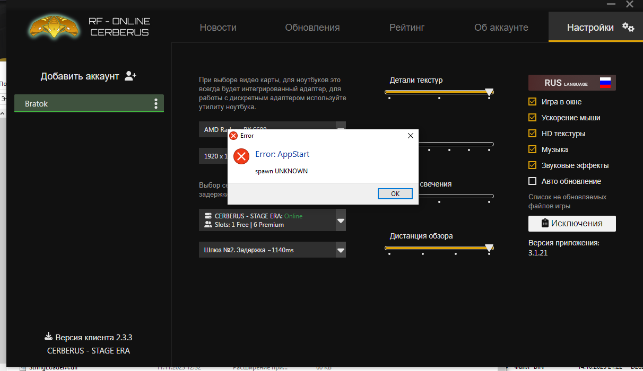Click the red error icon in dialog
This screenshot has width=643, height=371.
coord(241,156)
